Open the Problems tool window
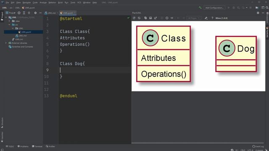 pos(23,146)
